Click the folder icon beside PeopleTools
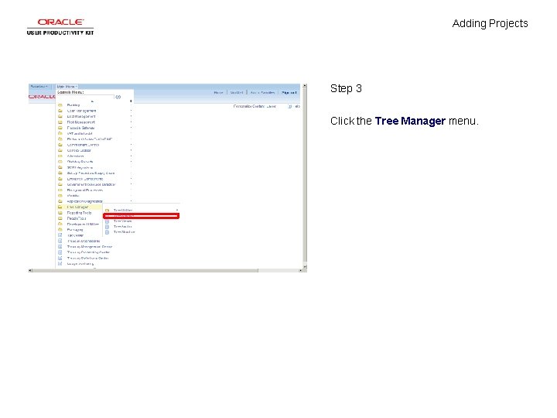 [x=60, y=218]
